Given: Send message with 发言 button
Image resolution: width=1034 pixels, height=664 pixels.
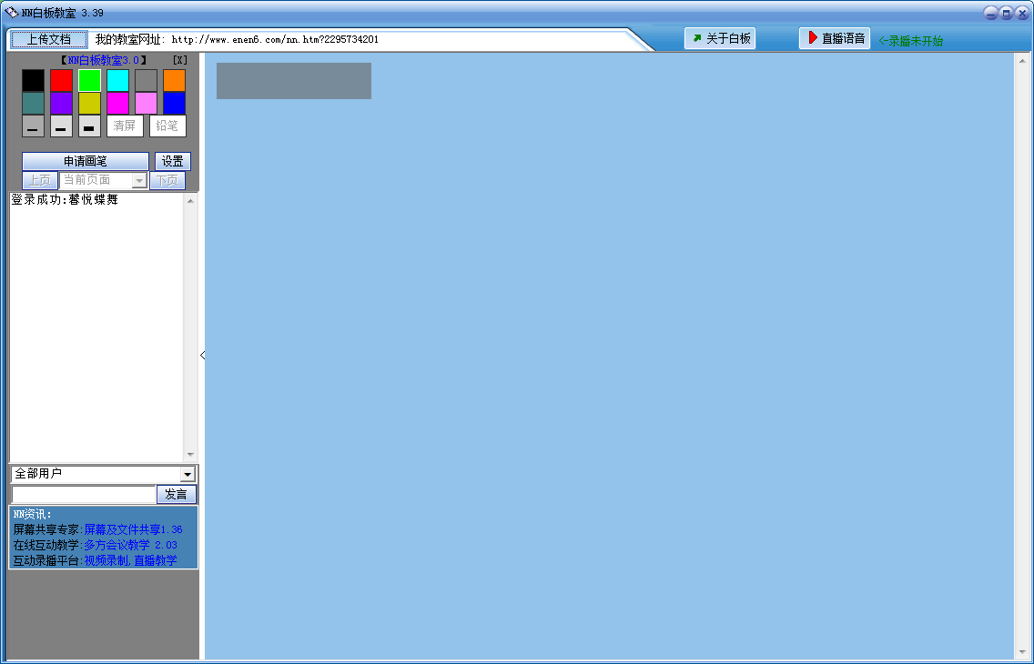Looking at the screenshot, I should (x=176, y=494).
